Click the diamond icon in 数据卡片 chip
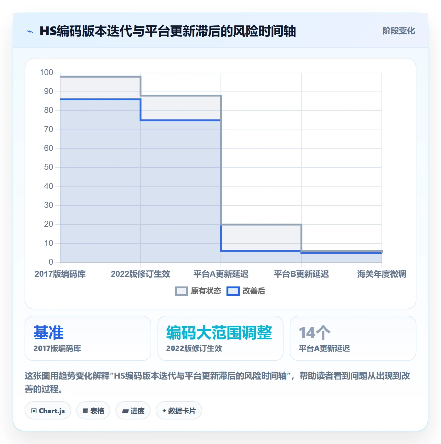Viewport: 441px width, 444px height. point(164,411)
